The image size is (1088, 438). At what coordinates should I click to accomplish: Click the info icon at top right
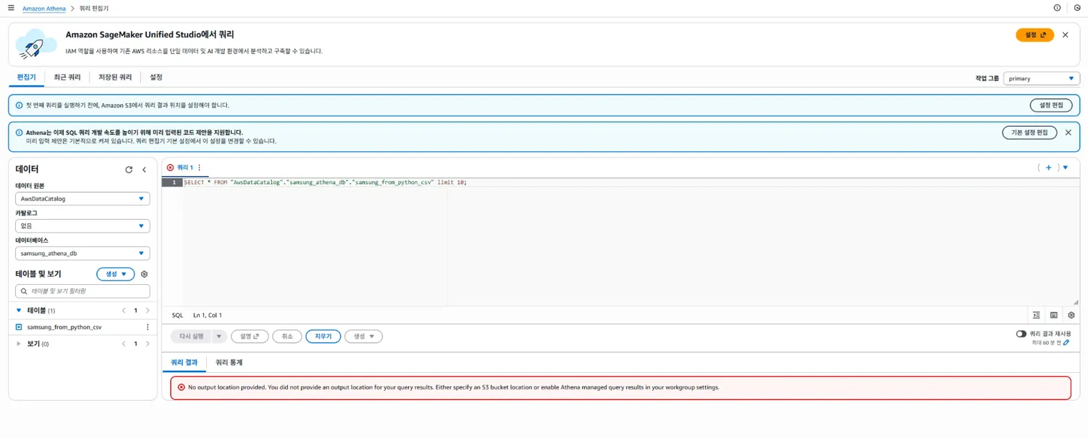tap(1057, 8)
